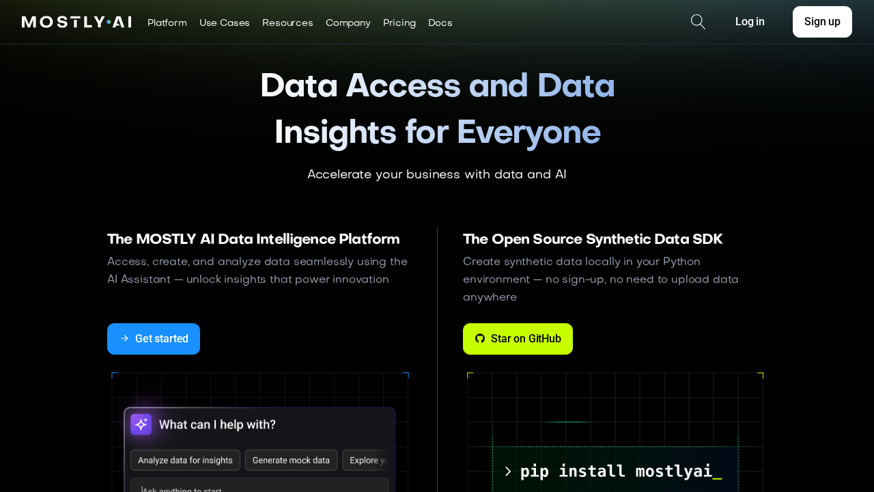The height and width of the screenshot is (492, 874).
Task: Expand the Platform navigation menu
Action: (x=167, y=23)
